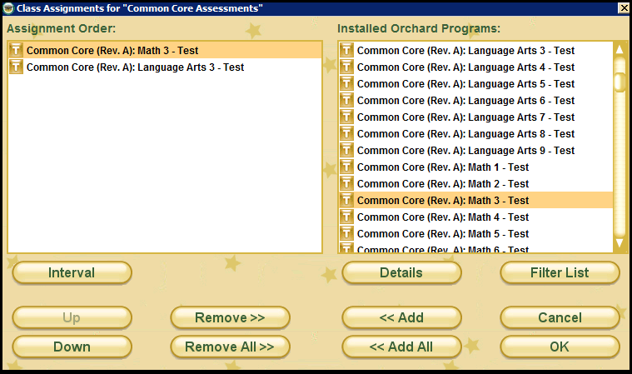Viewport: 632px width, 374px height.
Task: Click Remove All >> button
Action: (x=230, y=347)
